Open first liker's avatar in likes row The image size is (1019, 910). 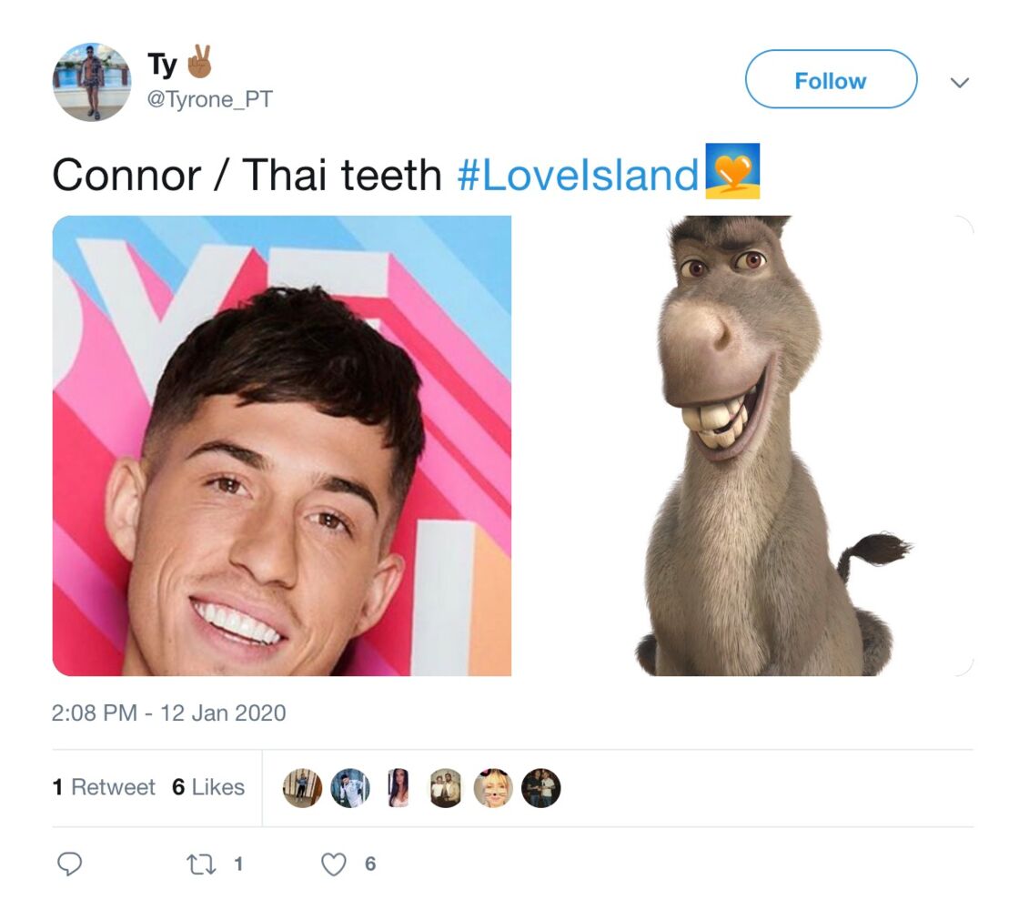pos(302,788)
